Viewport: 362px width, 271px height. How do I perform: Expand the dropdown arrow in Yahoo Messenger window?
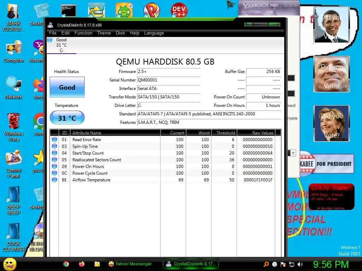coord(293,153)
